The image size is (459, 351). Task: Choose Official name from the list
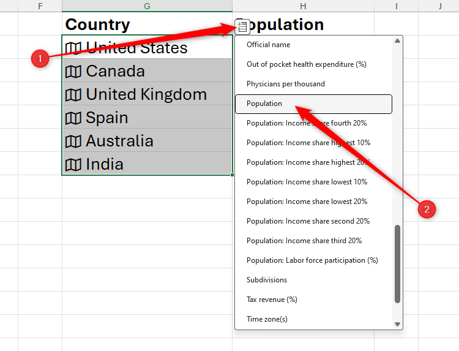click(268, 45)
